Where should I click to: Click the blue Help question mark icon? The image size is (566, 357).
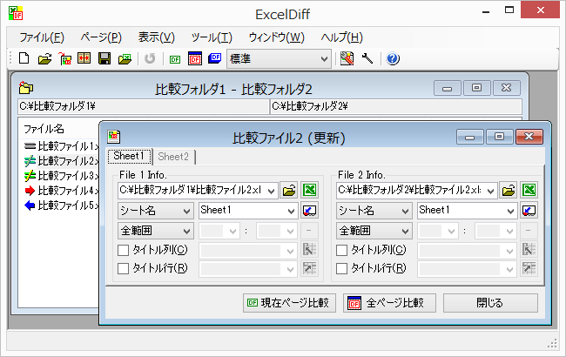click(393, 58)
